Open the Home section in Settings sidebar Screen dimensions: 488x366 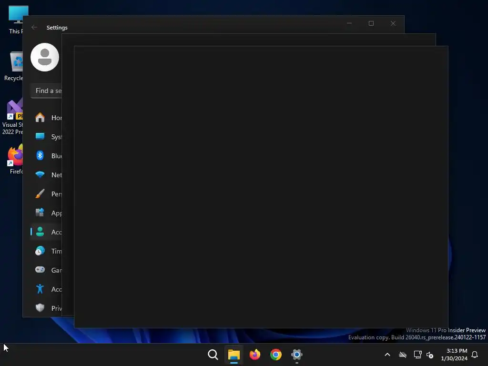tap(46, 118)
